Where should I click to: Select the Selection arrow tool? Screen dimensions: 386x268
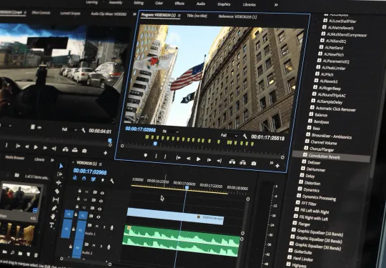point(61,166)
